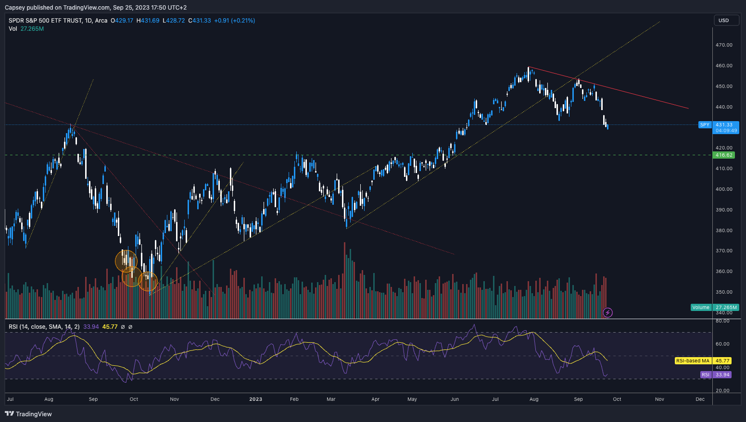Click the Vol indicator legend label
746x422 pixels.
pyautogui.click(x=13, y=29)
